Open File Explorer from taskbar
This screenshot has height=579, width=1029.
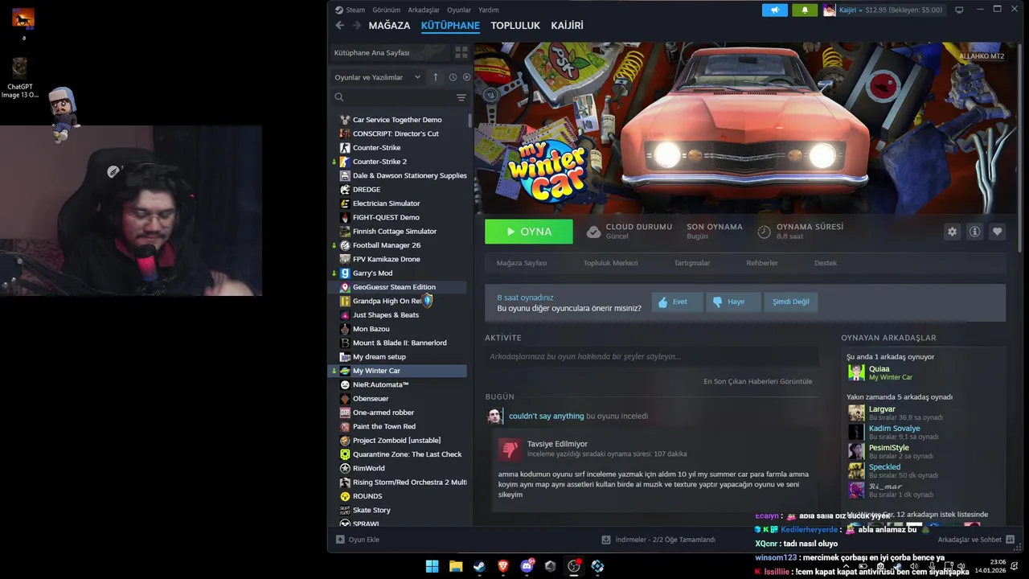456,566
